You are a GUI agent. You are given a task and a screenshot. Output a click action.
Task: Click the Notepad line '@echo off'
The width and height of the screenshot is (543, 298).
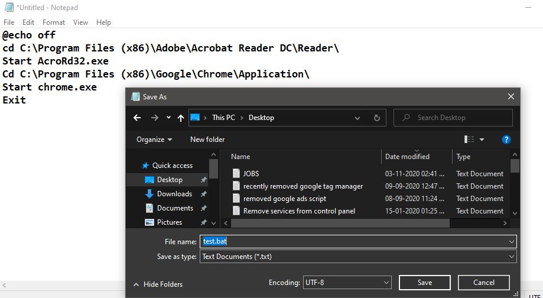point(29,35)
